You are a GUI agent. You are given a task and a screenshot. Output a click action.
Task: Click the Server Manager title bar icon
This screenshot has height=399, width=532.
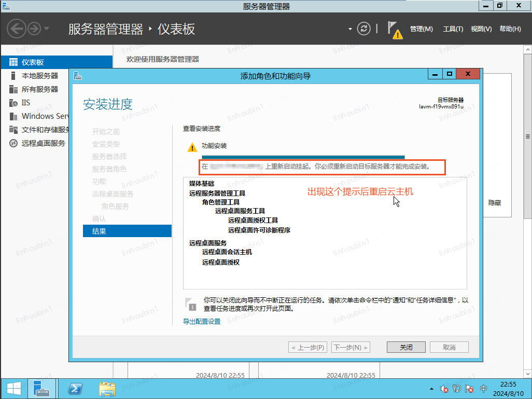[x=6, y=6]
